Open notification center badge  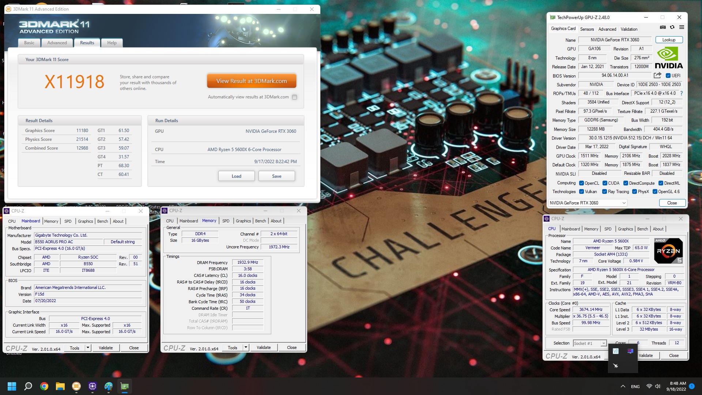[x=692, y=386]
